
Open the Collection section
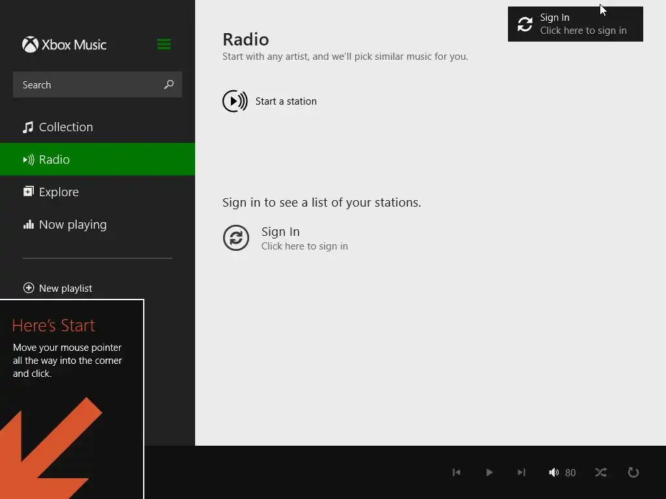point(98,127)
